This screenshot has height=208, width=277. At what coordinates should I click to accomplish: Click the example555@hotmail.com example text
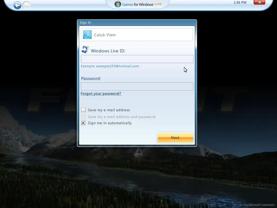pyautogui.click(x=117, y=66)
